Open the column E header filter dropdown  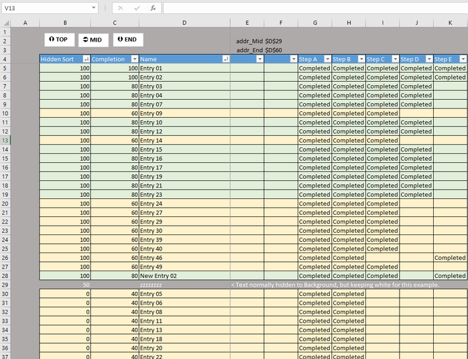click(259, 59)
